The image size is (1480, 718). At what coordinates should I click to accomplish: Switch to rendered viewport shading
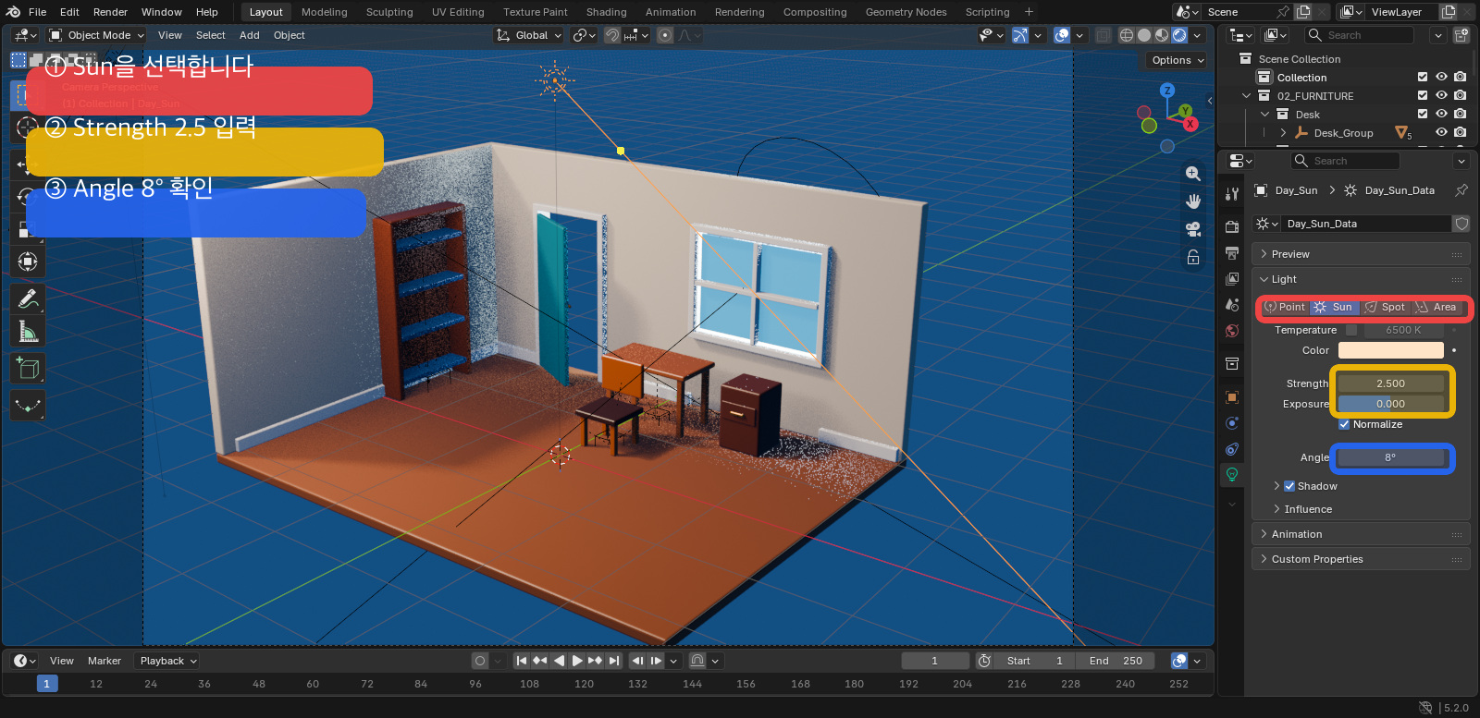tap(1179, 35)
